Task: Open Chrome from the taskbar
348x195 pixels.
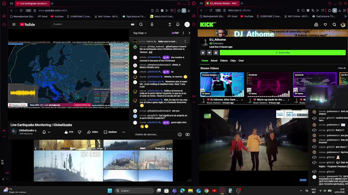Action: click(x=206, y=191)
